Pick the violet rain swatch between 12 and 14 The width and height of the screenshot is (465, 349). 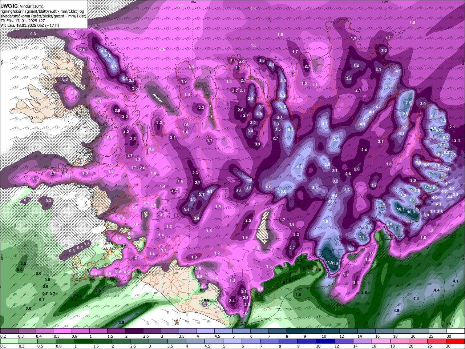(344, 341)
